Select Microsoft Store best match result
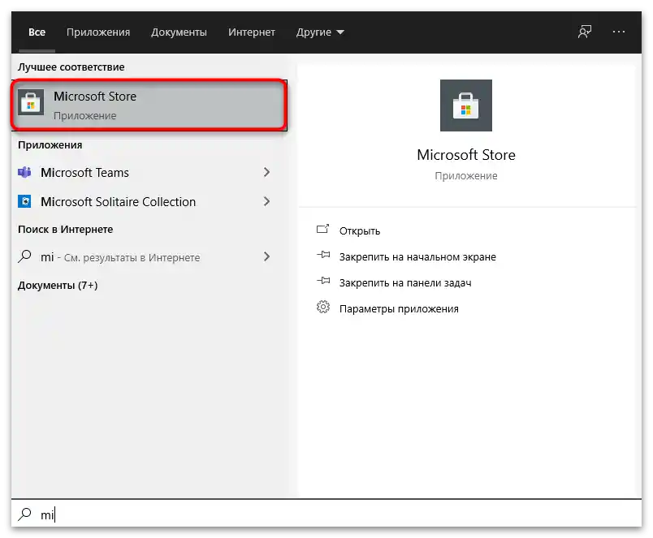This screenshot has width=653, height=538. 149,105
